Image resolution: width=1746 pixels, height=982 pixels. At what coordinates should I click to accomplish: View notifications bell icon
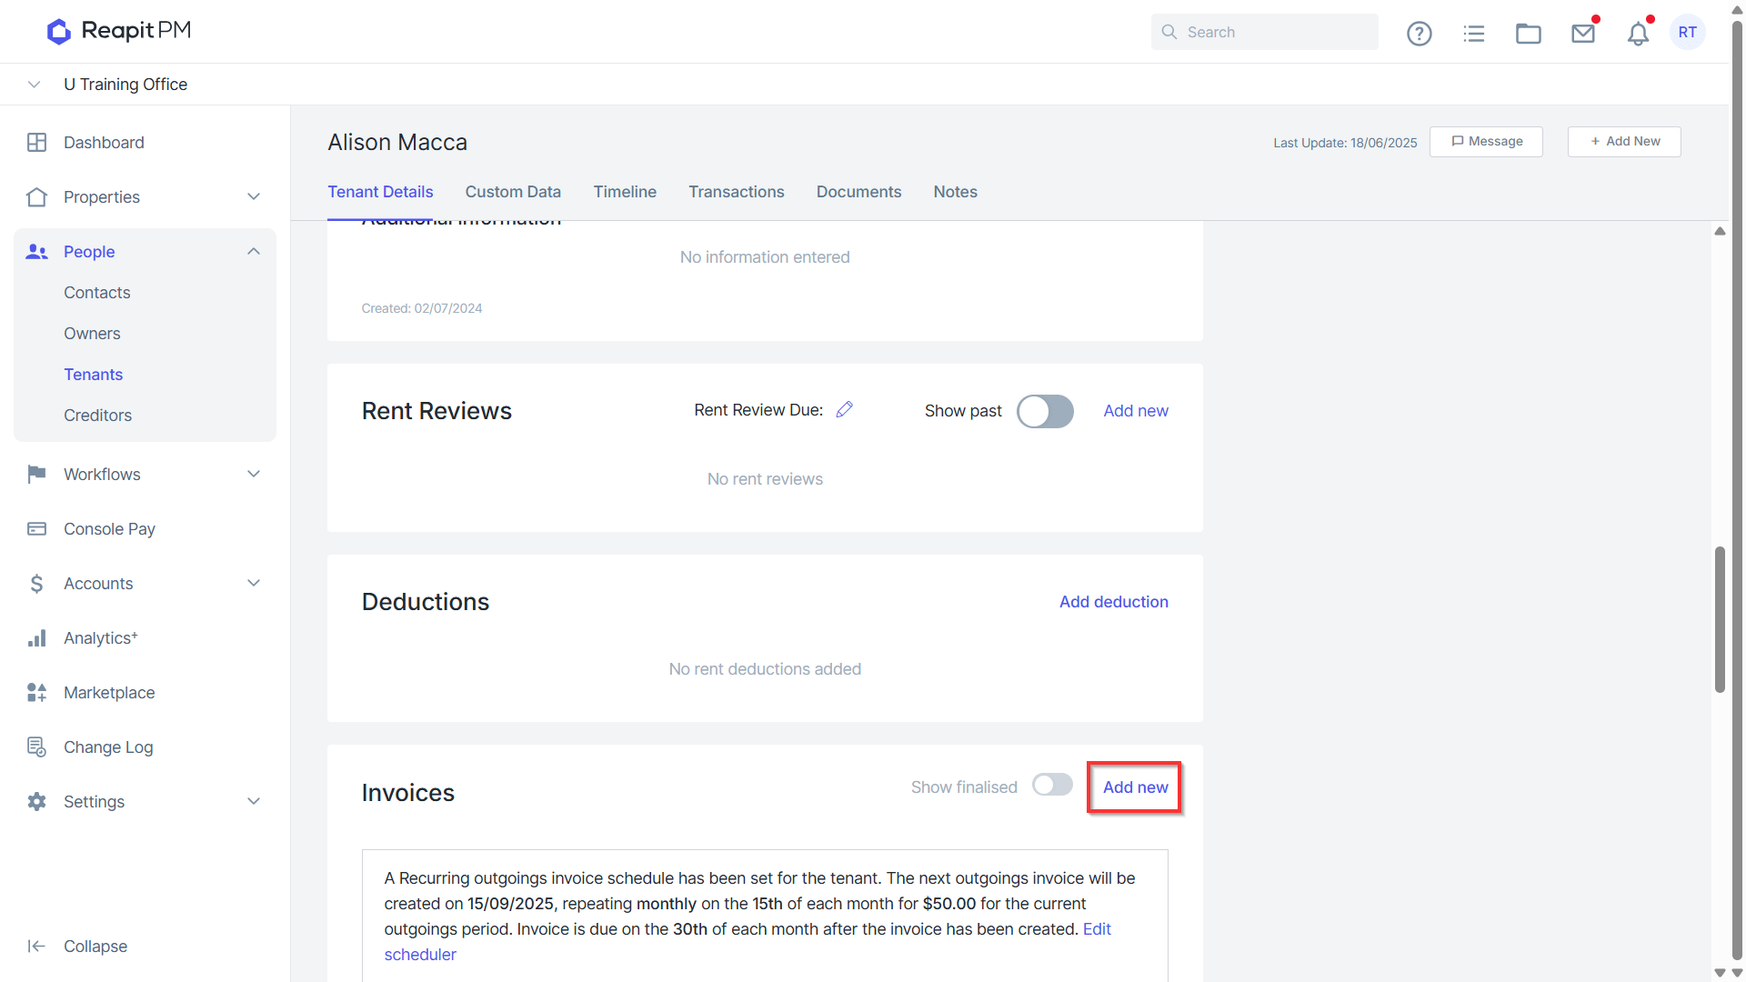tap(1638, 34)
